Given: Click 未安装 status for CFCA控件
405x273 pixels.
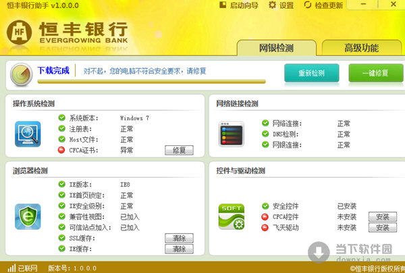Looking at the screenshot, I should coord(347,217).
